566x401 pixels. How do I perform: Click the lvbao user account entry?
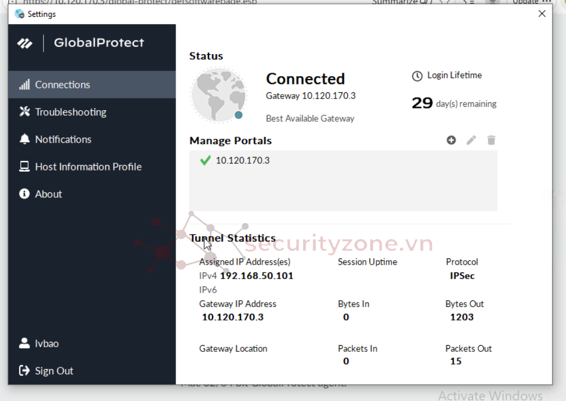click(x=46, y=343)
